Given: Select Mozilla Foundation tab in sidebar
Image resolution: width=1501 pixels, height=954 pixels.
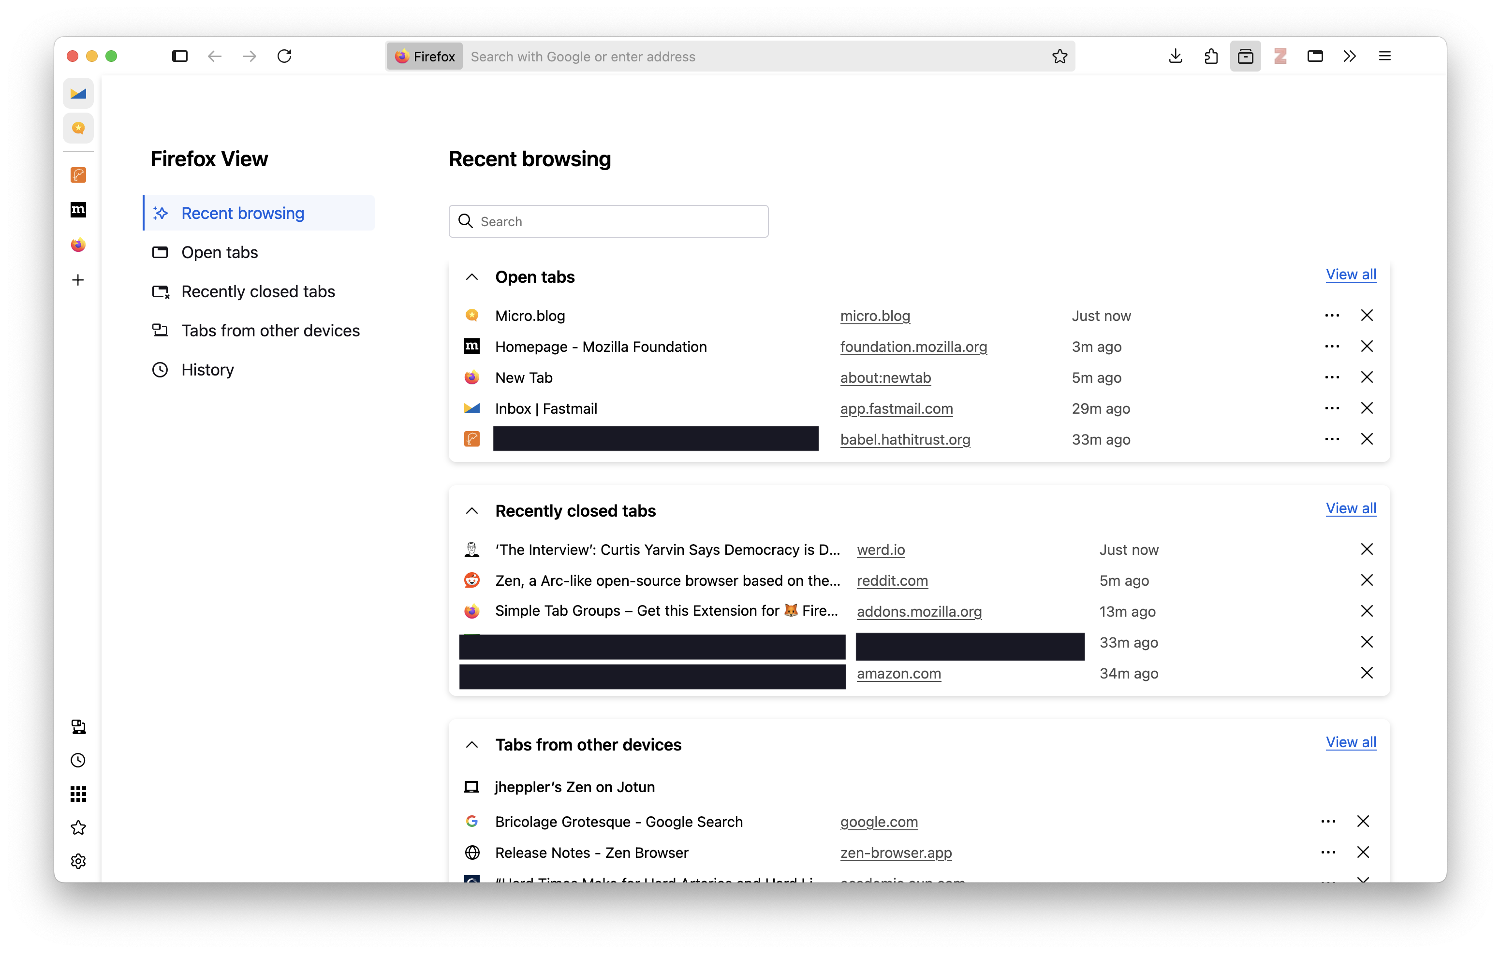Looking at the screenshot, I should [x=78, y=210].
